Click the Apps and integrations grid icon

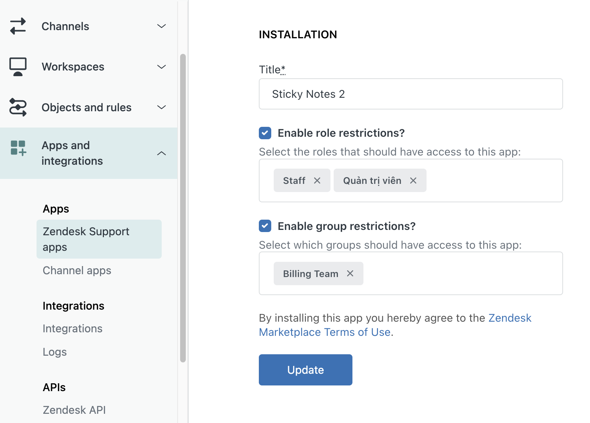(18, 148)
